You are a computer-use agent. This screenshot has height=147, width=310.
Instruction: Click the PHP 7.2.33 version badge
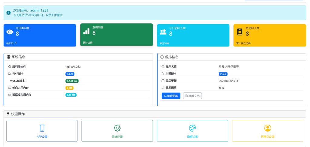(x=70, y=74)
